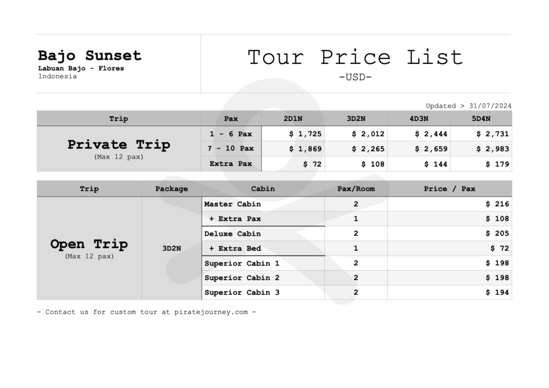Click the + Extra Bed row

[x=357, y=249]
